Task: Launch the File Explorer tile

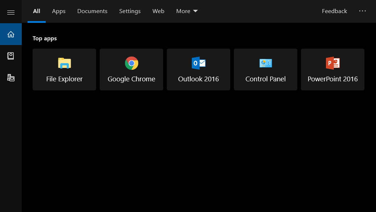Action: [x=64, y=70]
